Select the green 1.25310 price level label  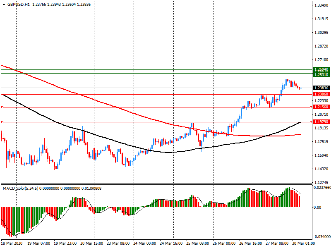coord(321,75)
